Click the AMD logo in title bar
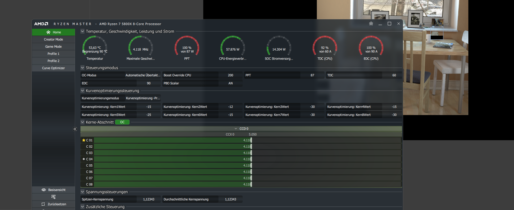This screenshot has width=514, height=210. (41, 24)
